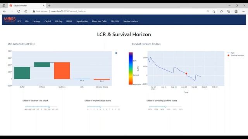
Task: Click the 'Time' axis label
Action: 186,92
